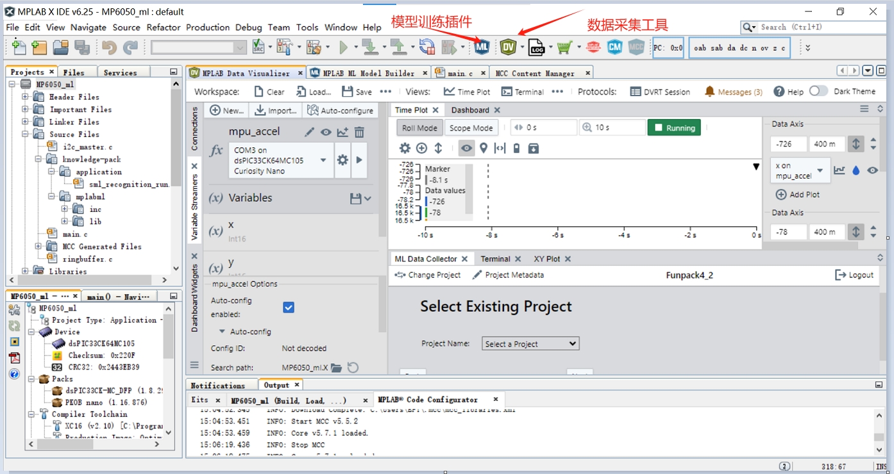Toggle auto-scale arrow for the -726 data axis
Image resolution: width=894 pixels, height=474 pixels.
click(856, 144)
